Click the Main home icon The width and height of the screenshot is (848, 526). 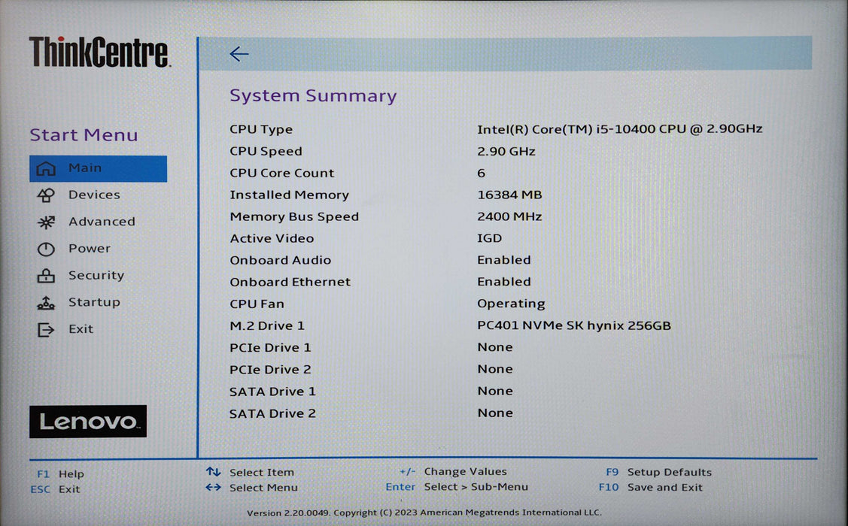click(x=46, y=168)
